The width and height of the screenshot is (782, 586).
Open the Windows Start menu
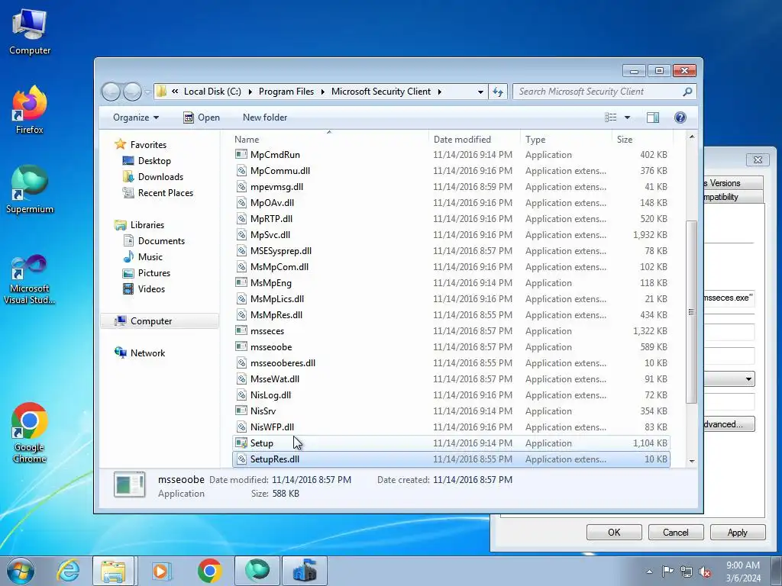coord(20,571)
